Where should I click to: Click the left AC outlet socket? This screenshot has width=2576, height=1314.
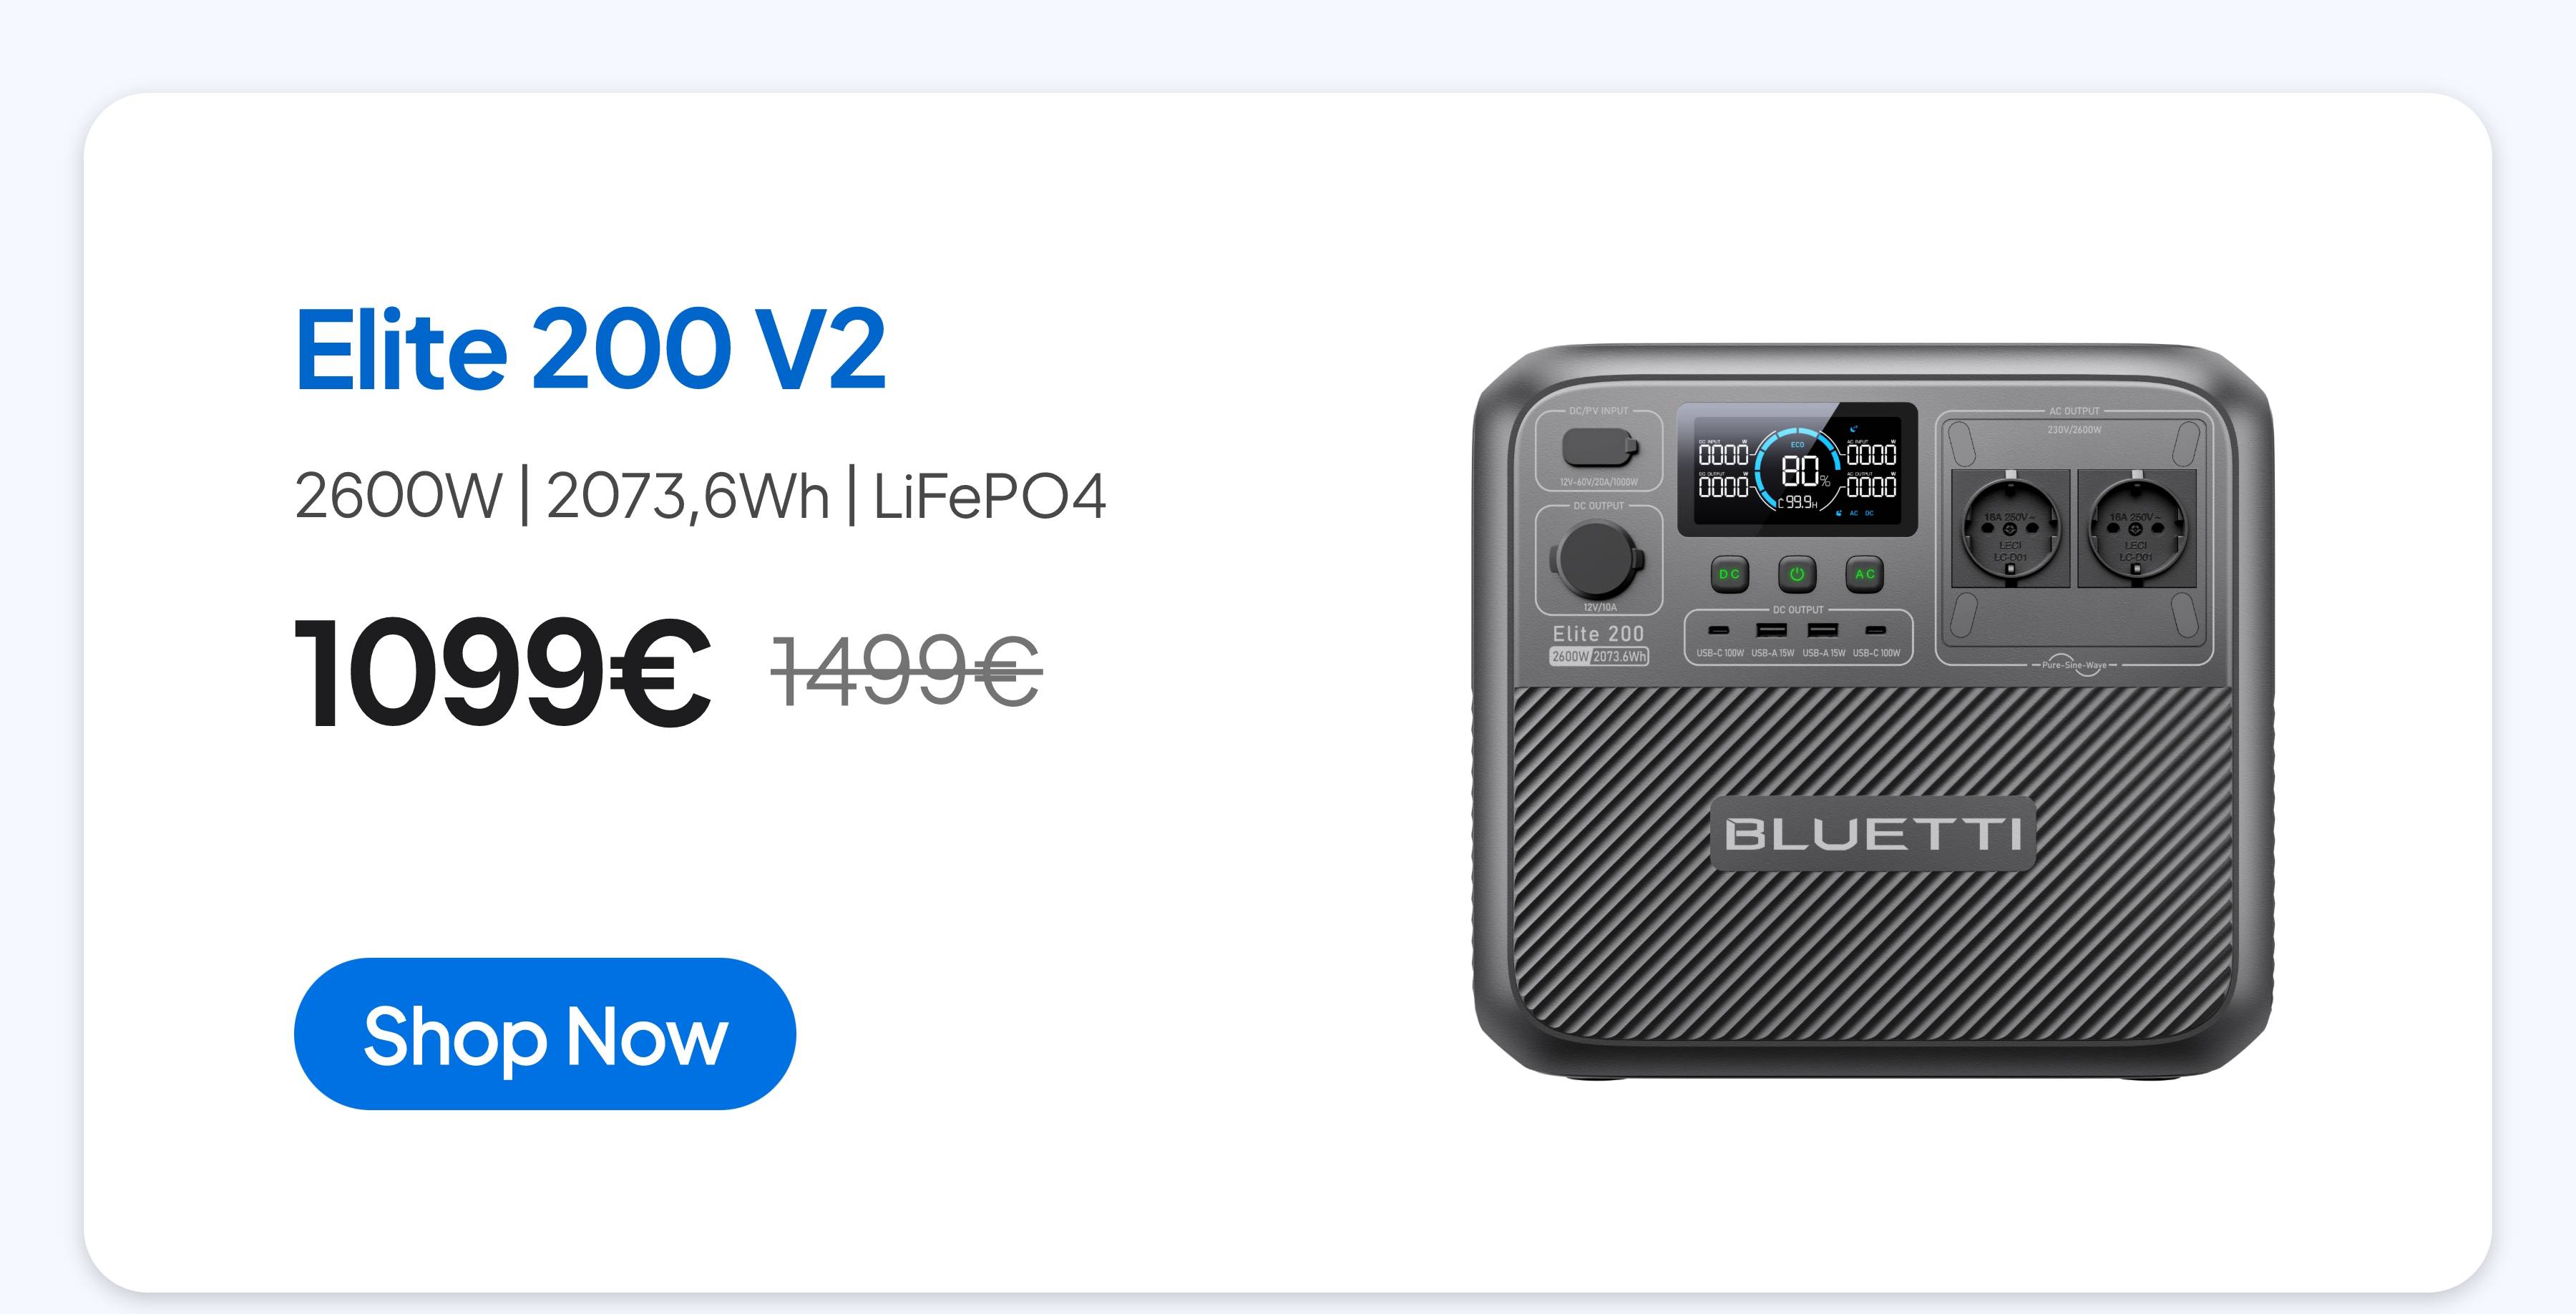point(2011,527)
